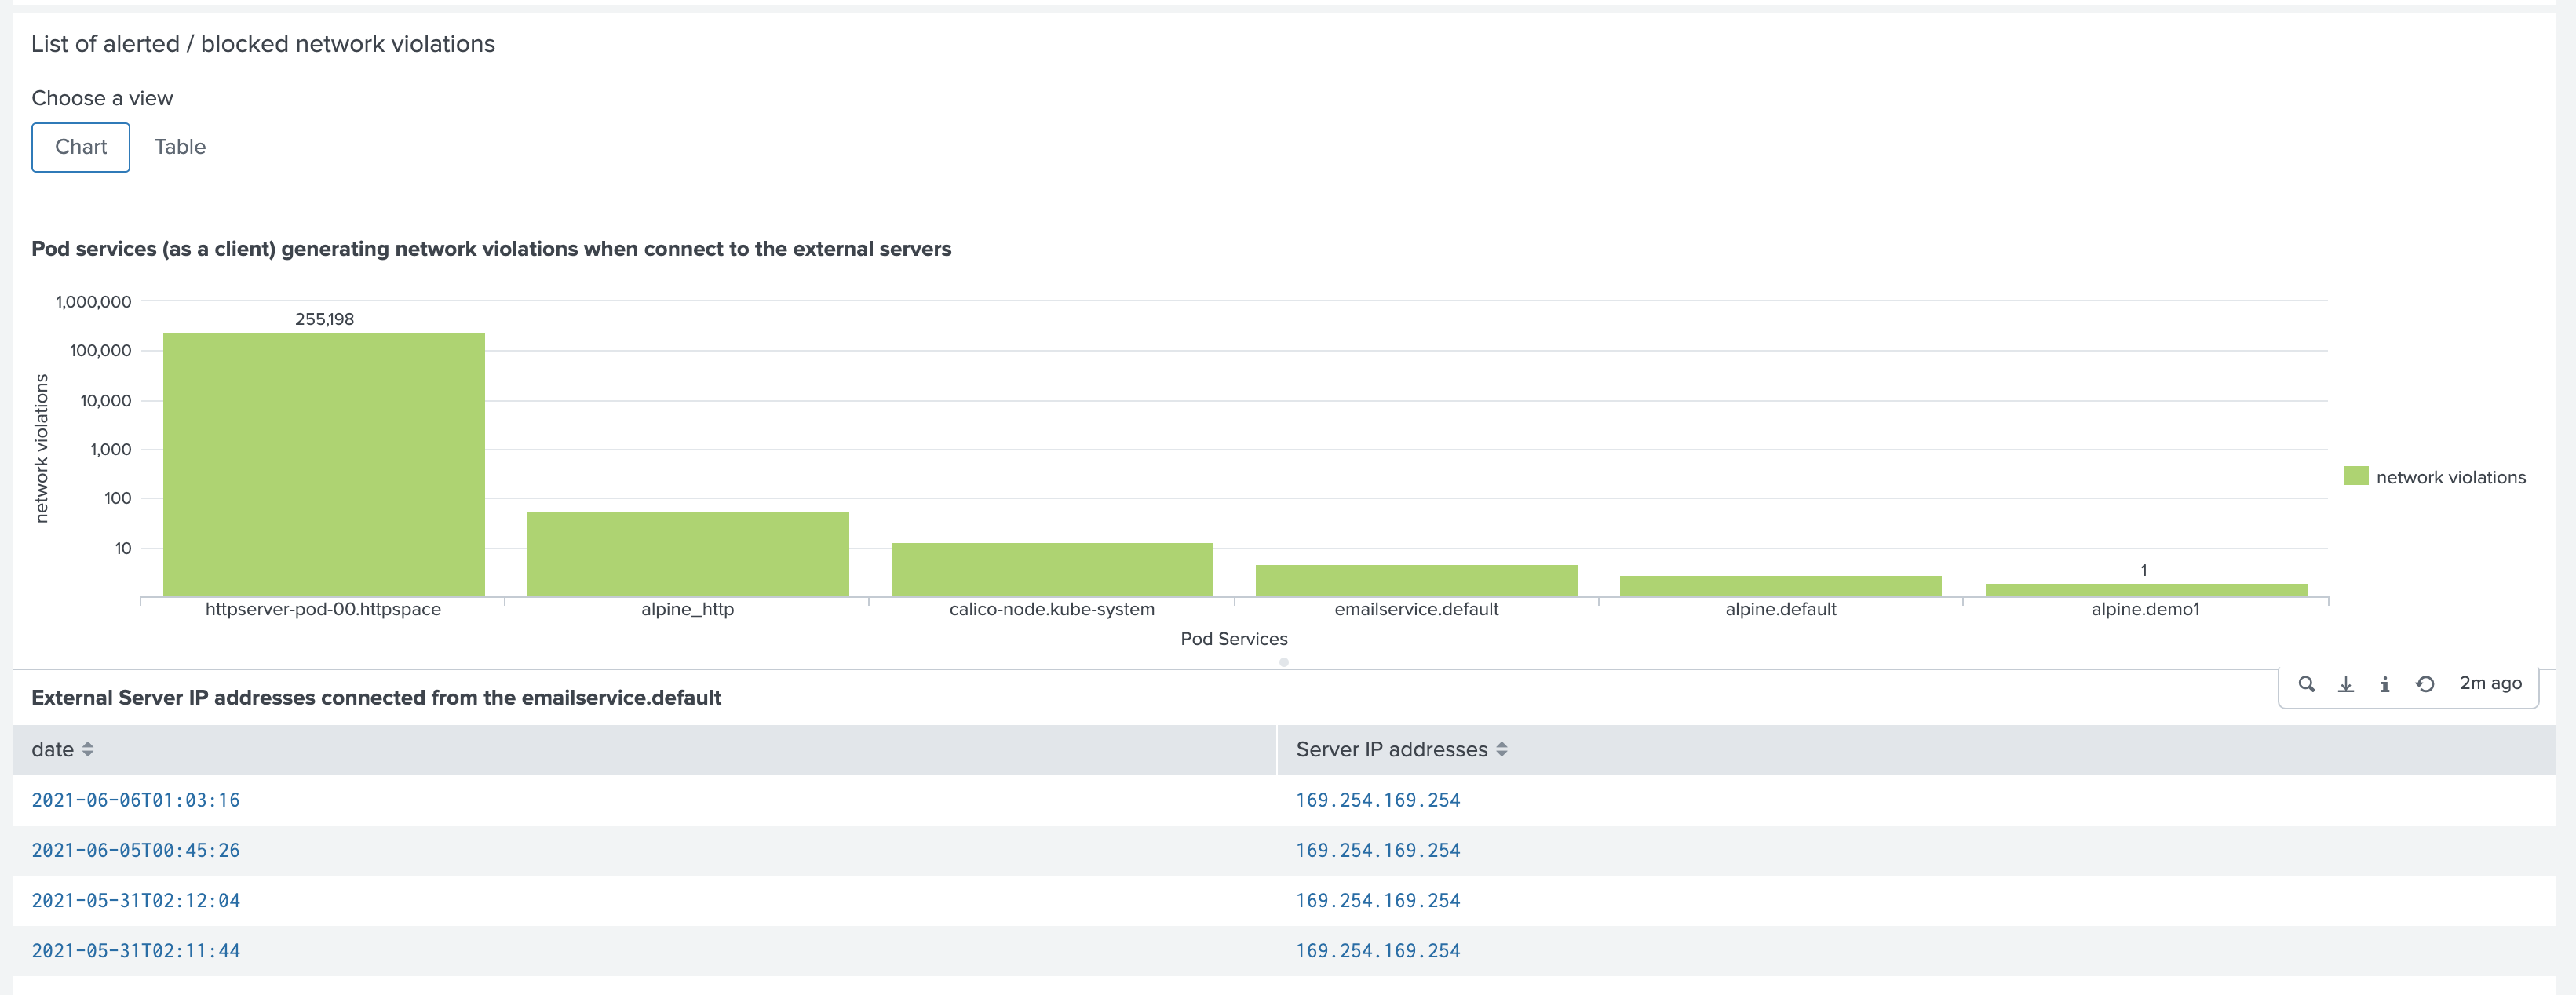Click the alpine.demo1 bar
The image size is (2576, 995).
tap(2145, 590)
